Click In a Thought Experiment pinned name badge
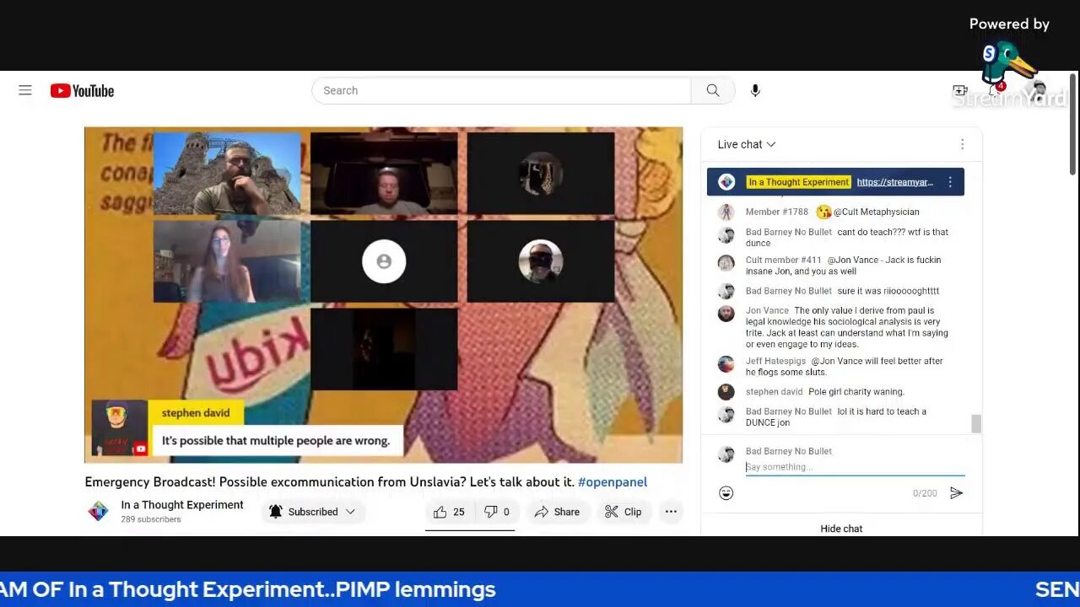 coord(798,182)
